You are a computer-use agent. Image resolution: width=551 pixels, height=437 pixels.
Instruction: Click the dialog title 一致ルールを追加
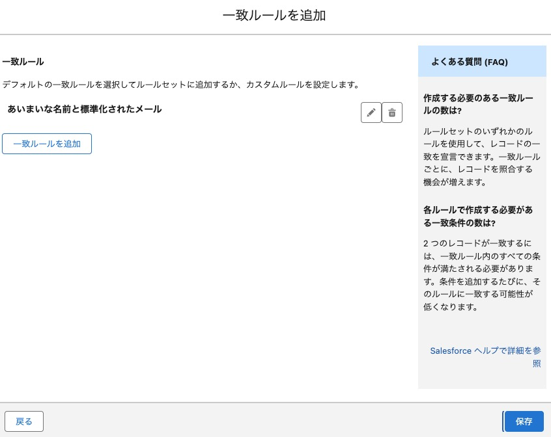(x=274, y=16)
